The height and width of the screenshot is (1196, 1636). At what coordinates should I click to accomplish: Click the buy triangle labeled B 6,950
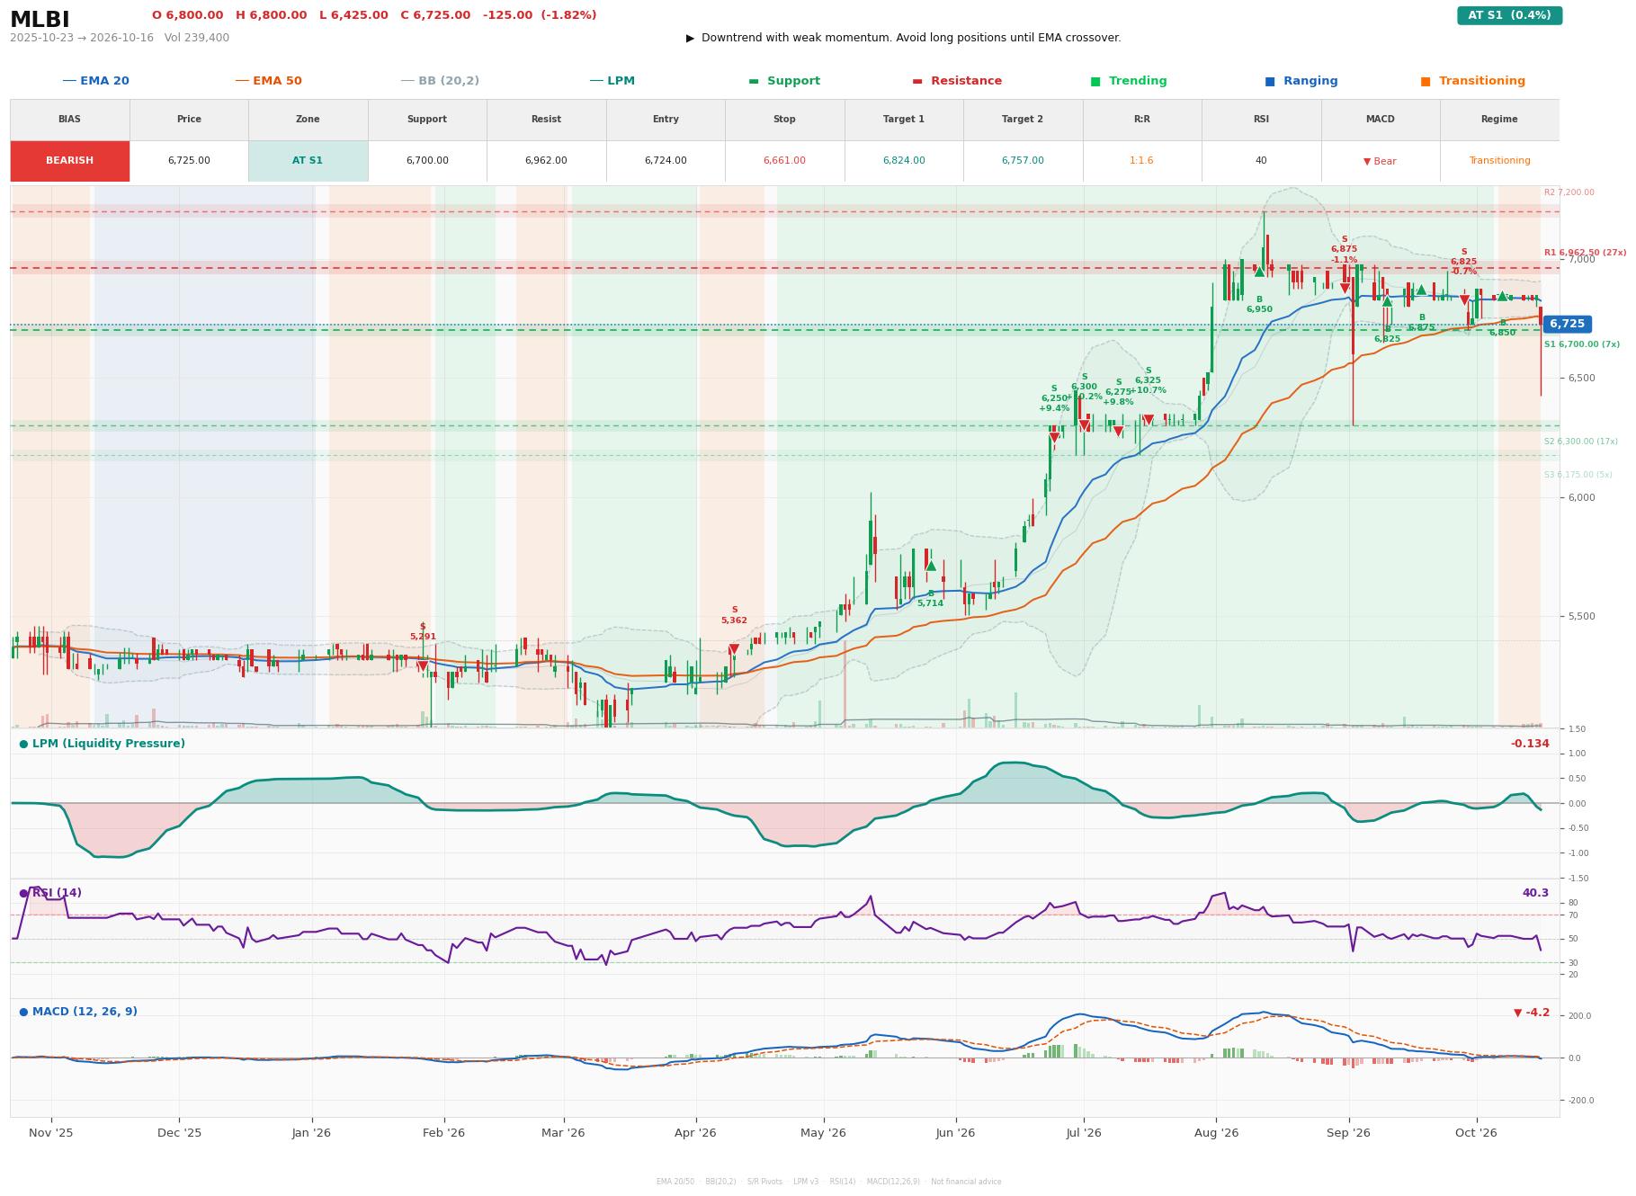point(1259,271)
